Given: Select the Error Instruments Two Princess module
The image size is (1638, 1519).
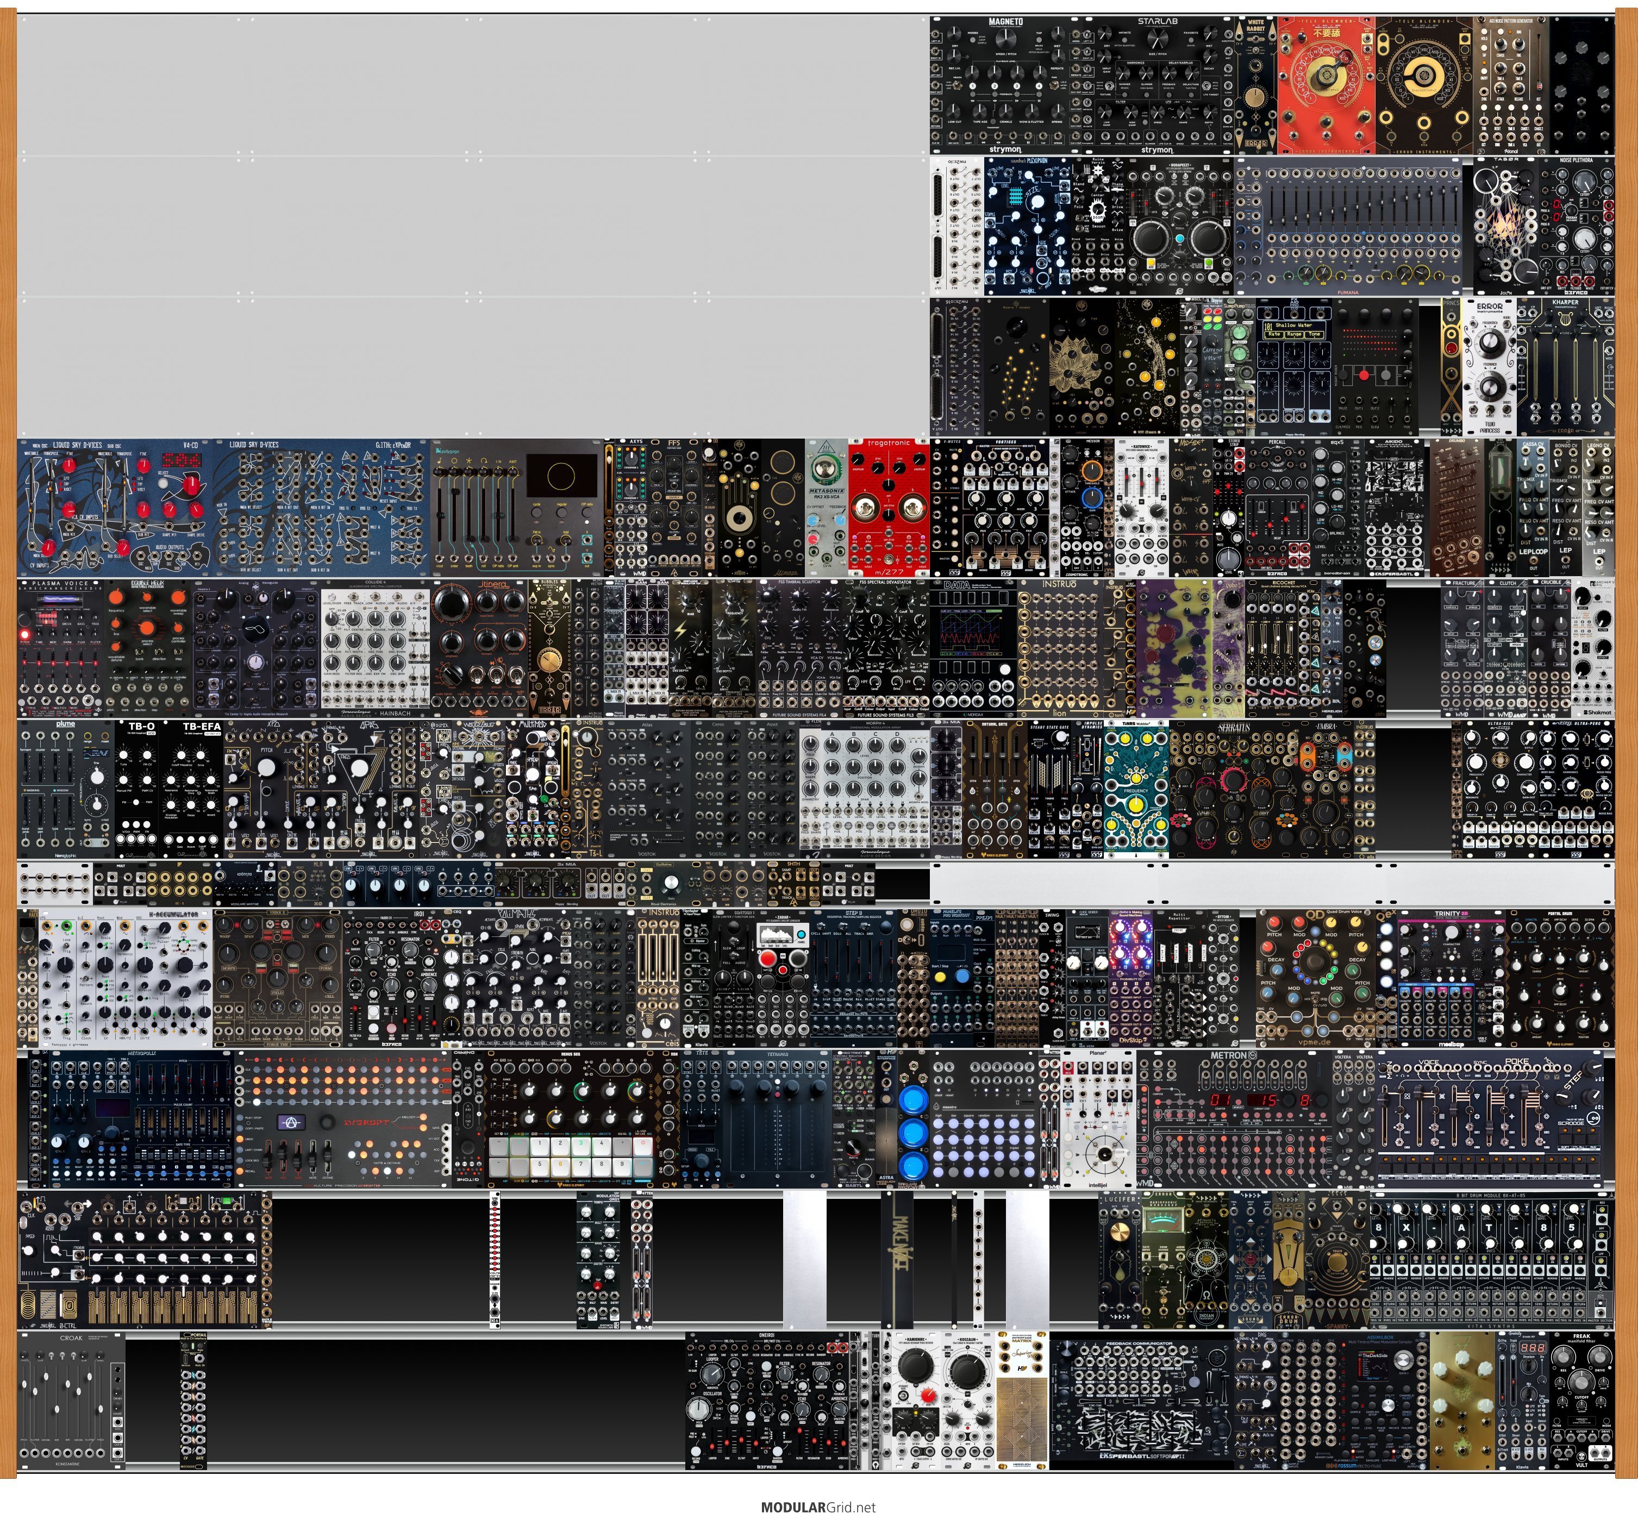Looking at the screenshot, I should (x=1489, y=367).
